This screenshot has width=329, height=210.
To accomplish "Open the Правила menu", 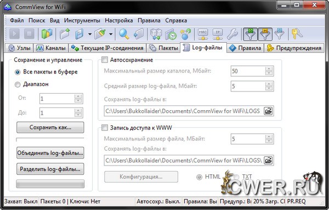I will (x=149, y=20).
